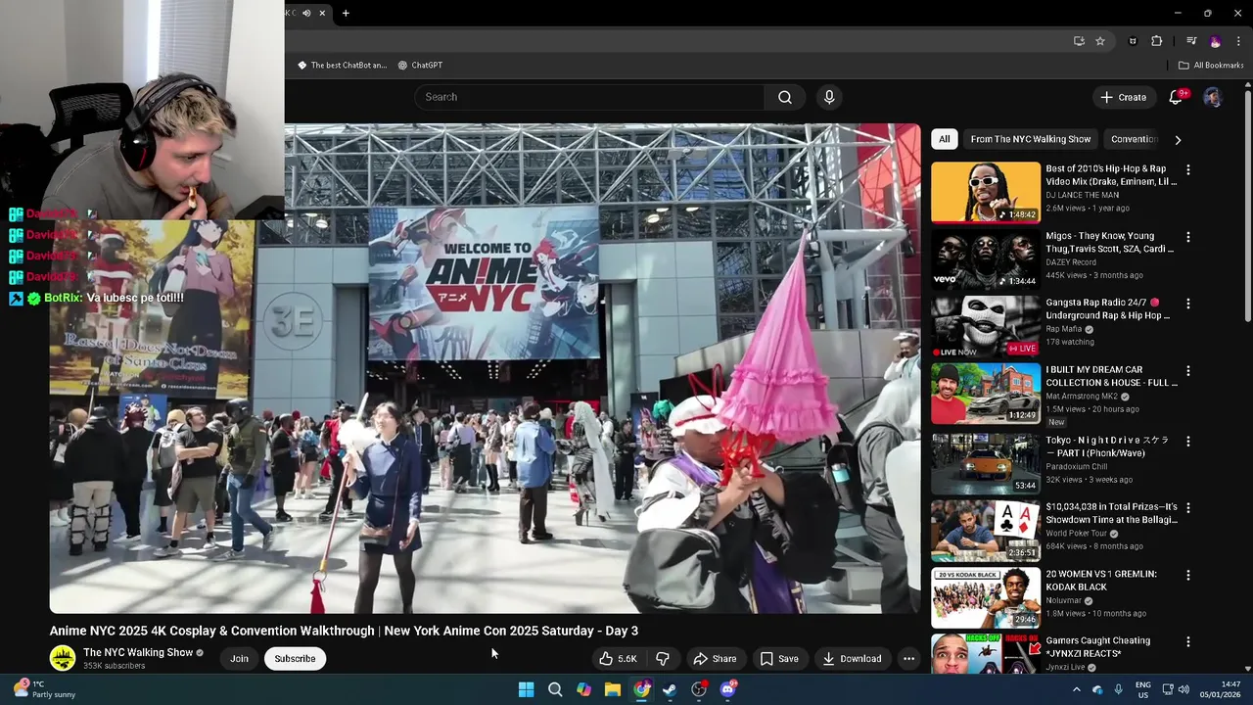
Task: Open OBS Studio from the taskbar
Action: tap(698, 689)
